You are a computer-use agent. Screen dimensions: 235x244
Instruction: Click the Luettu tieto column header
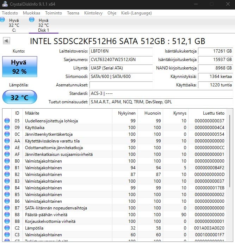pos(214,113)
